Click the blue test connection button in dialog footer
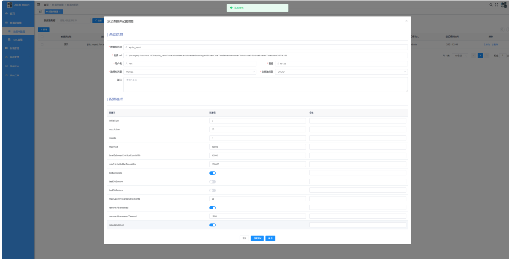Screen dimensions: 509x259 click(x=257, y=238)
